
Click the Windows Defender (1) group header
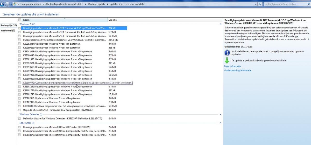(x=31, y=114)
